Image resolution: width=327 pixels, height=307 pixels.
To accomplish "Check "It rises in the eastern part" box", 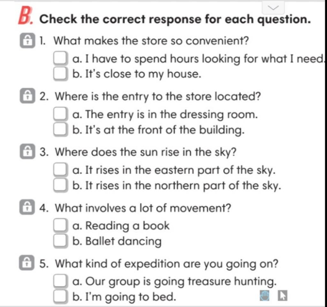I will pyautogui.click(x=60, y=170).
